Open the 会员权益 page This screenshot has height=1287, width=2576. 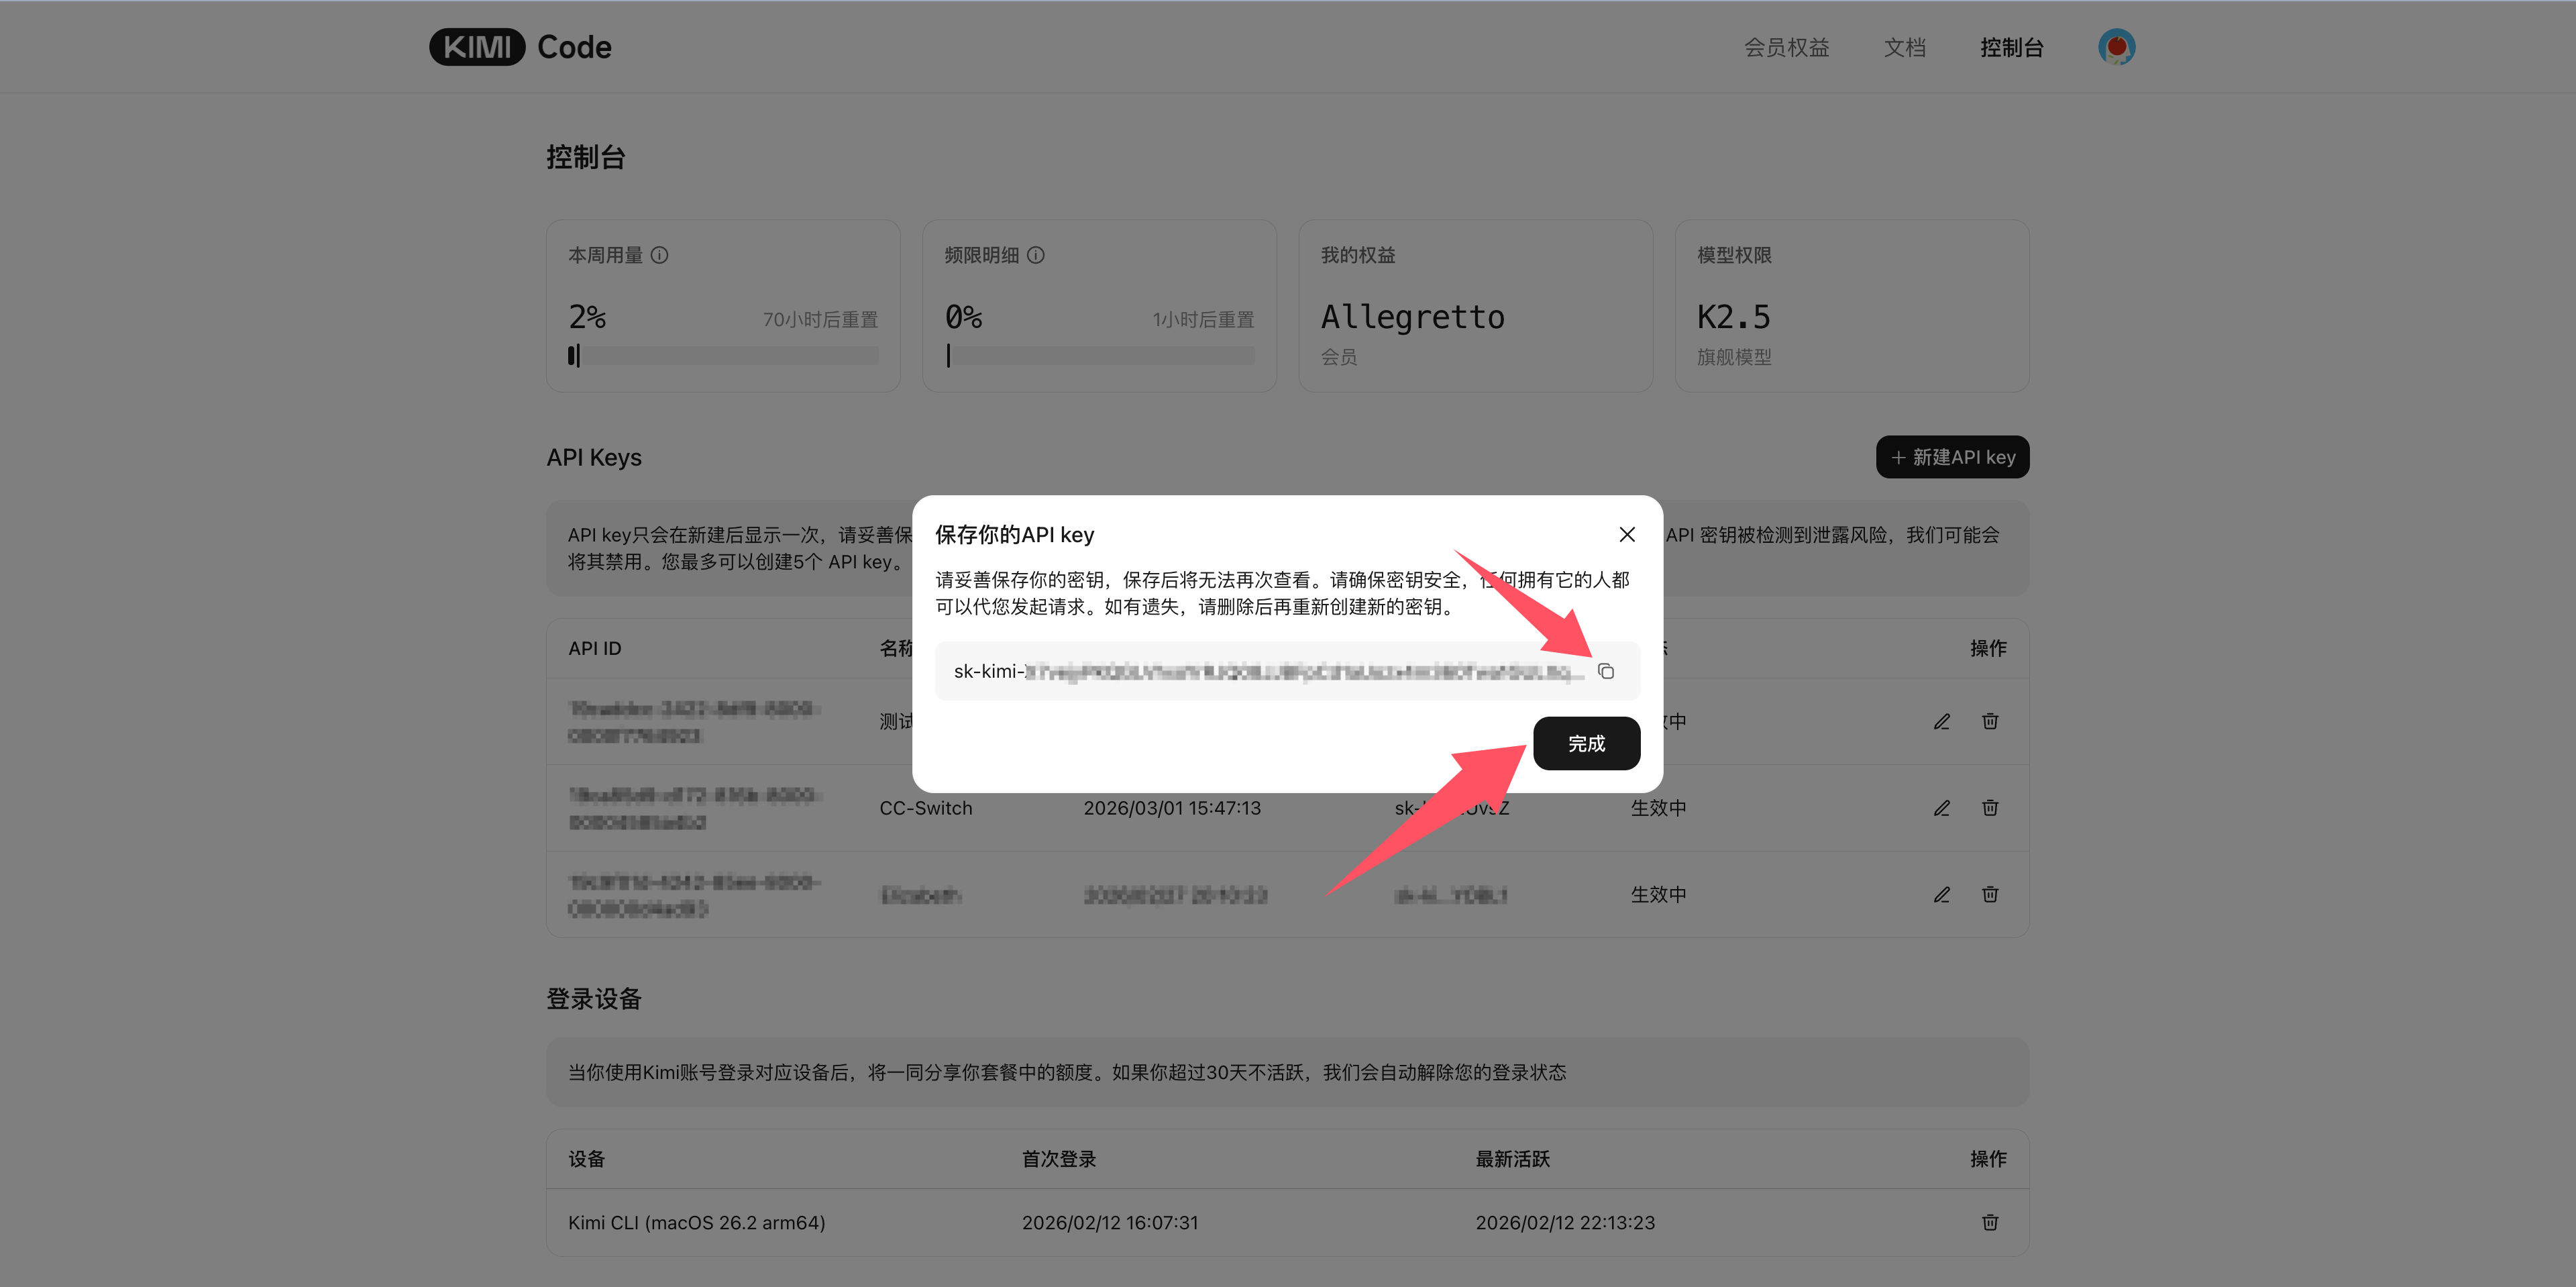1786,47
